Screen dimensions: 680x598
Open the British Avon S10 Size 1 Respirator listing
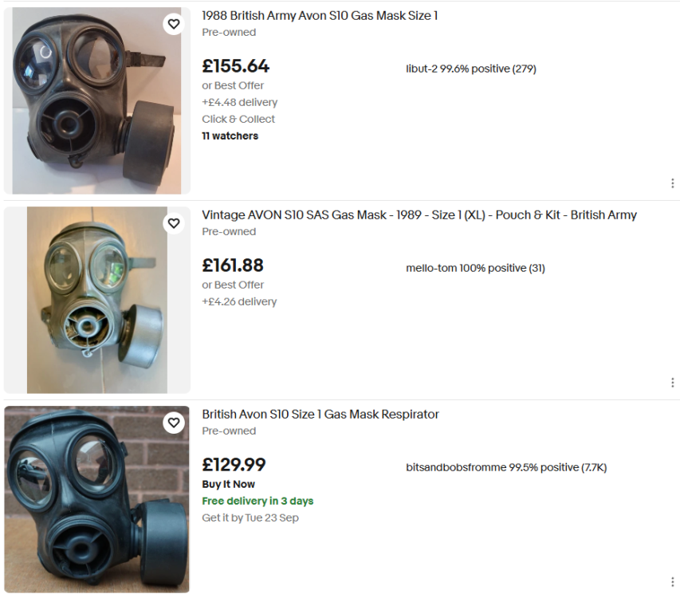click(320, 414)
